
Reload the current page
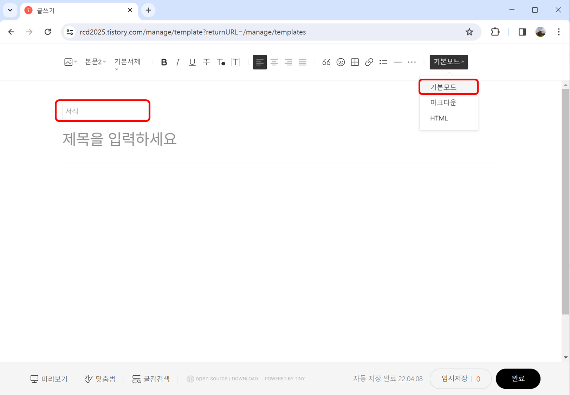(x=48, y=32)
